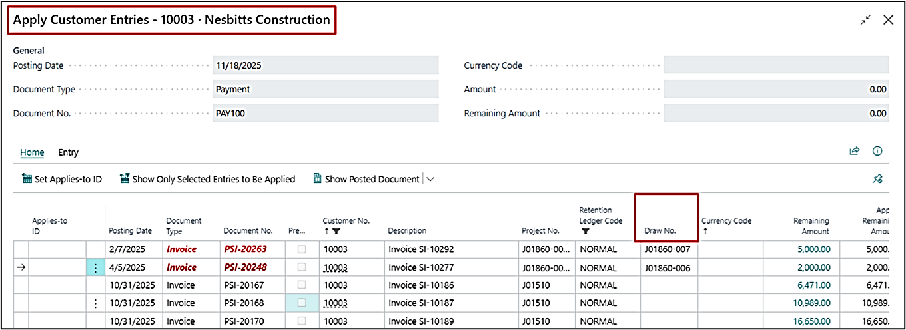Click the pin action bar icon
Screen dimensions: 906x330
click(877, 179)
